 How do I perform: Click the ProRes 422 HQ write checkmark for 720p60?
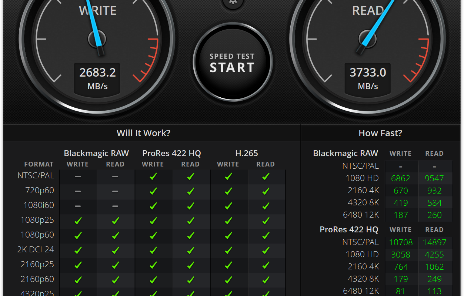tap(153, 191)
